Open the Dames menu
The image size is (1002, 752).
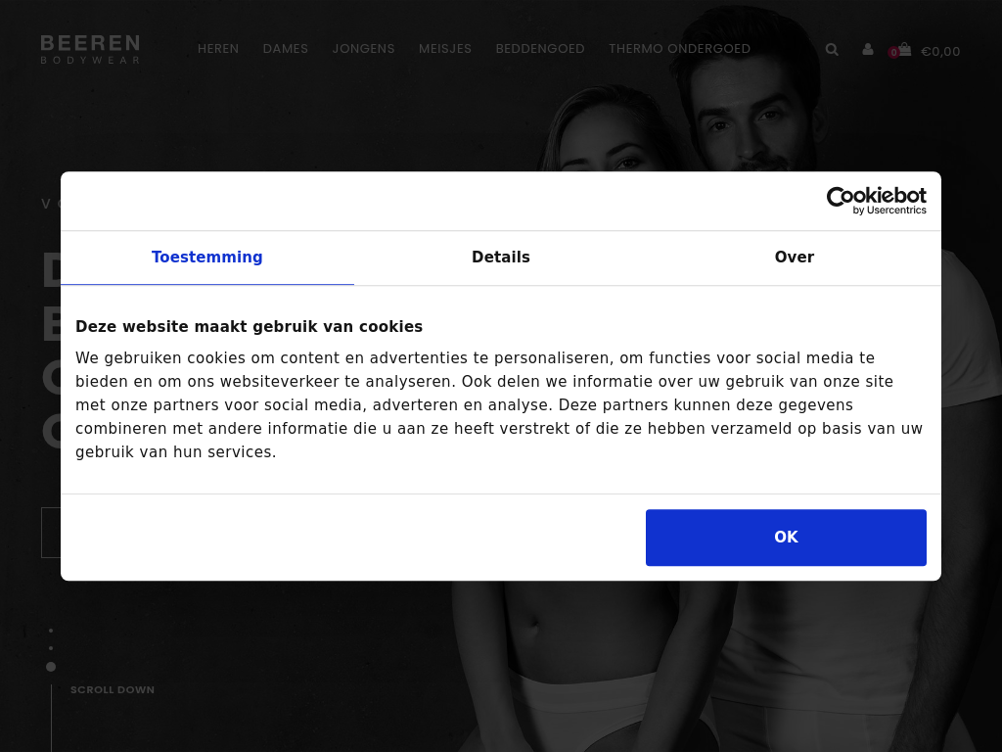pyautogui.click(x=286, y=49)
